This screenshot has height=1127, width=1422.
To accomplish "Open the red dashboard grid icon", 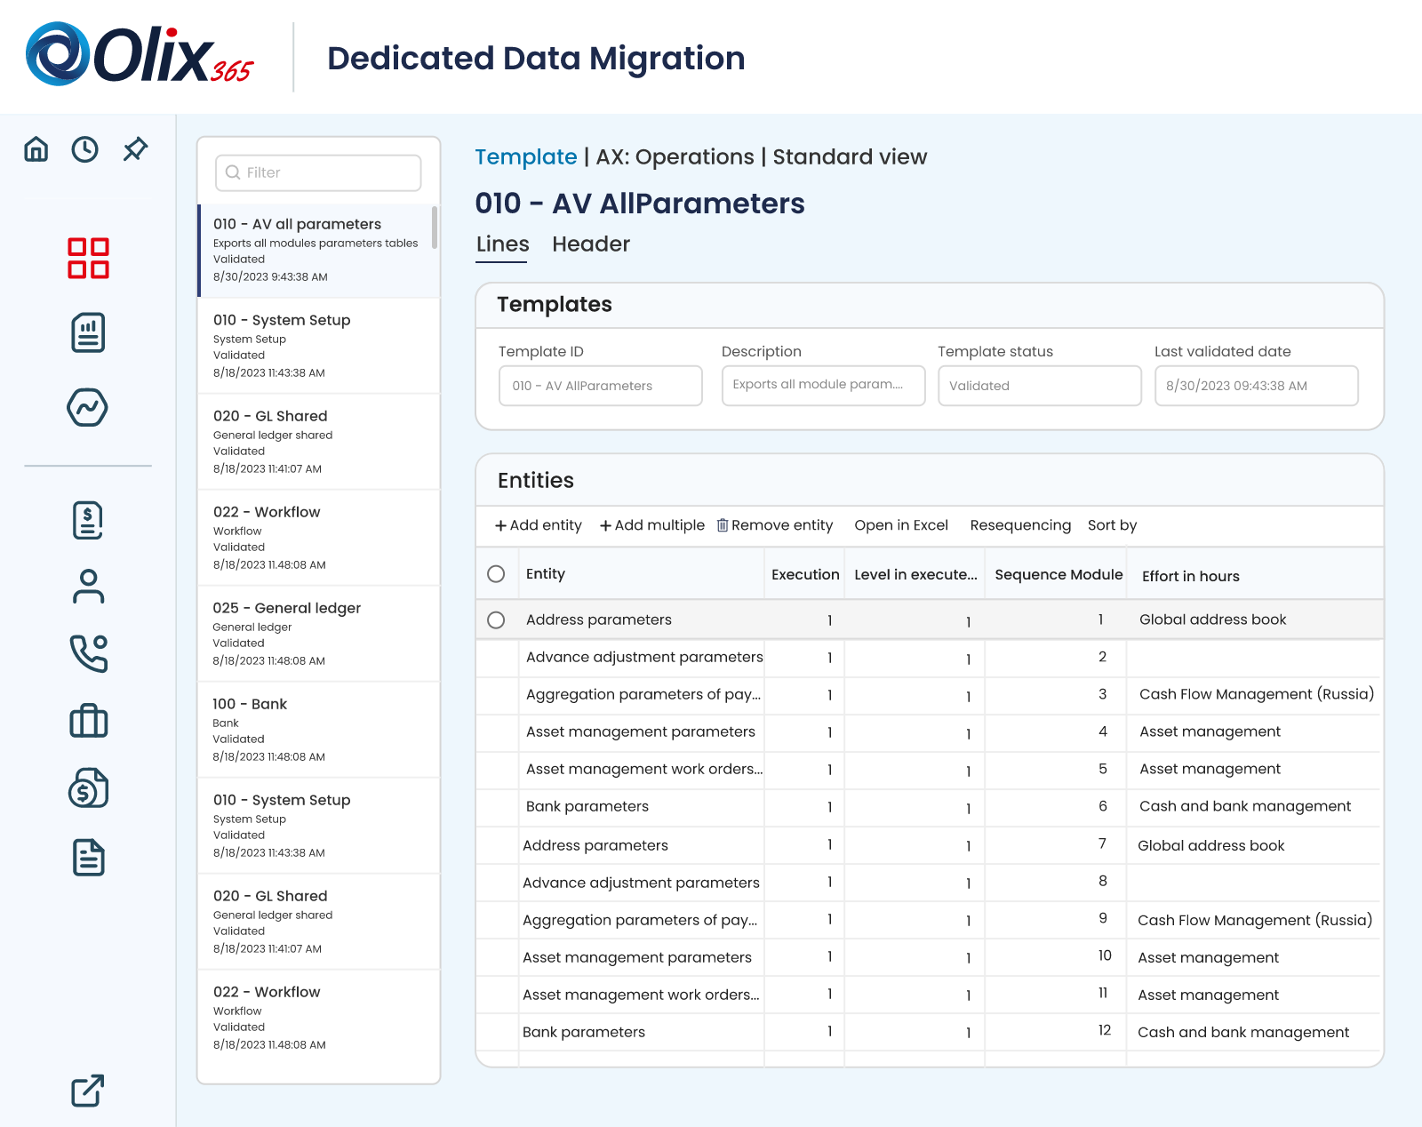I will [x=88, y=258].
